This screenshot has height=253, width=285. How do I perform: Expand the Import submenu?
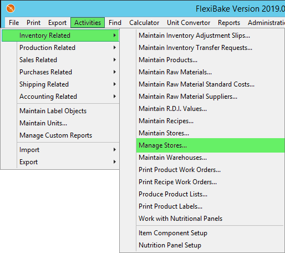pyautogui.click(x=60, y=150)
